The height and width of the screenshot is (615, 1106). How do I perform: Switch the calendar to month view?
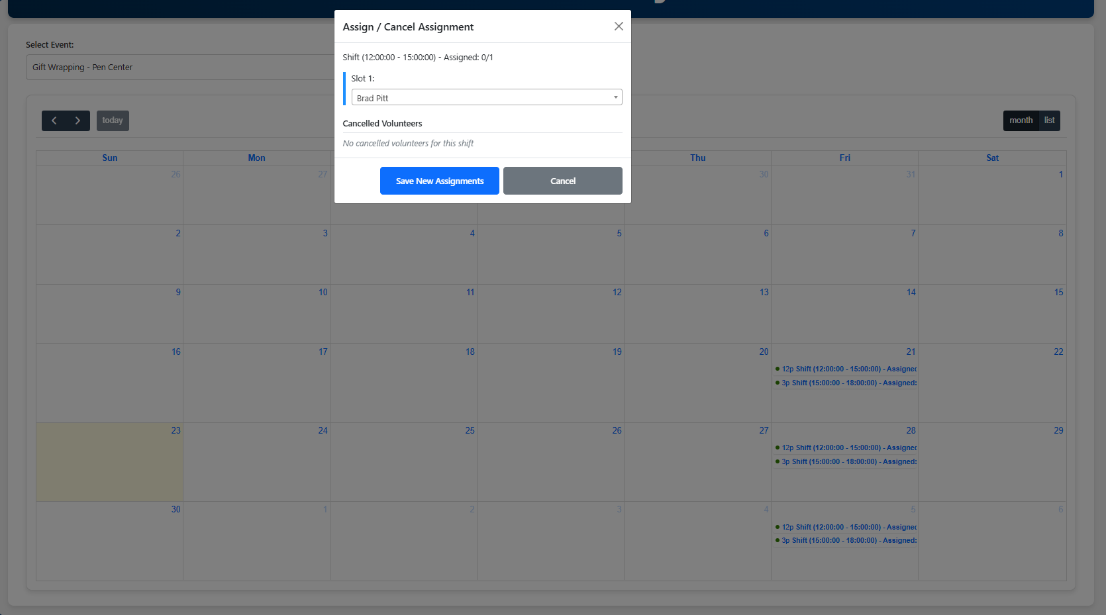[1020, 120]
